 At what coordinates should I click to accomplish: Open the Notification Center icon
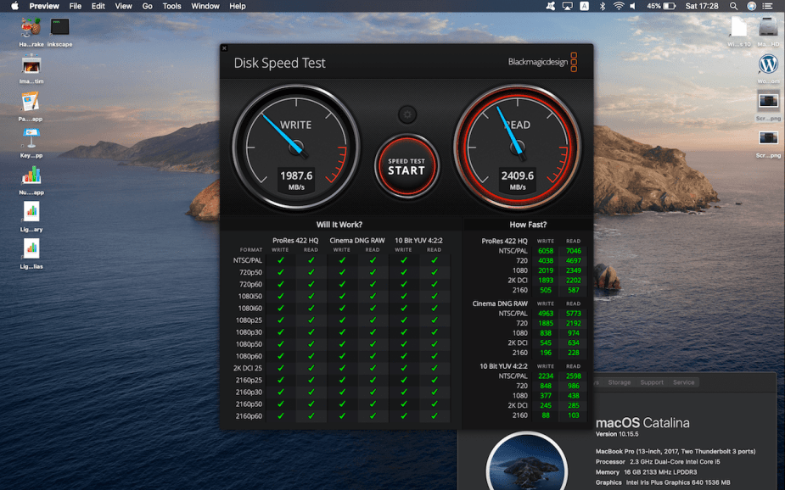[x=771, y=6]
